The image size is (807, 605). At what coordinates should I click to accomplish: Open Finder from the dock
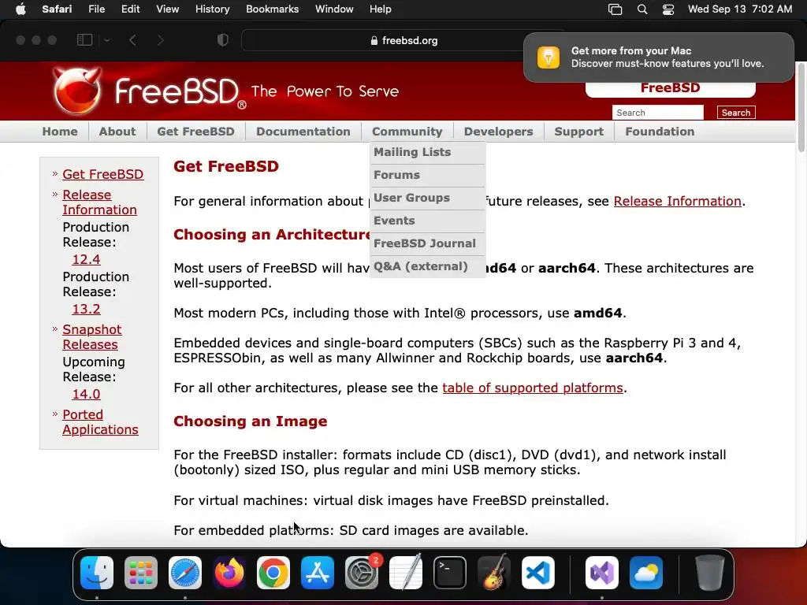tap(97, 573)
